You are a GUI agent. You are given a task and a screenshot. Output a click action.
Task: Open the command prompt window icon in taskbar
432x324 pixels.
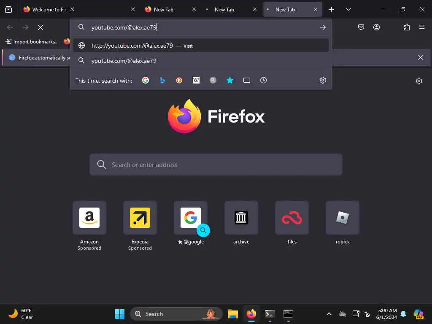click(x=288, y=314)
